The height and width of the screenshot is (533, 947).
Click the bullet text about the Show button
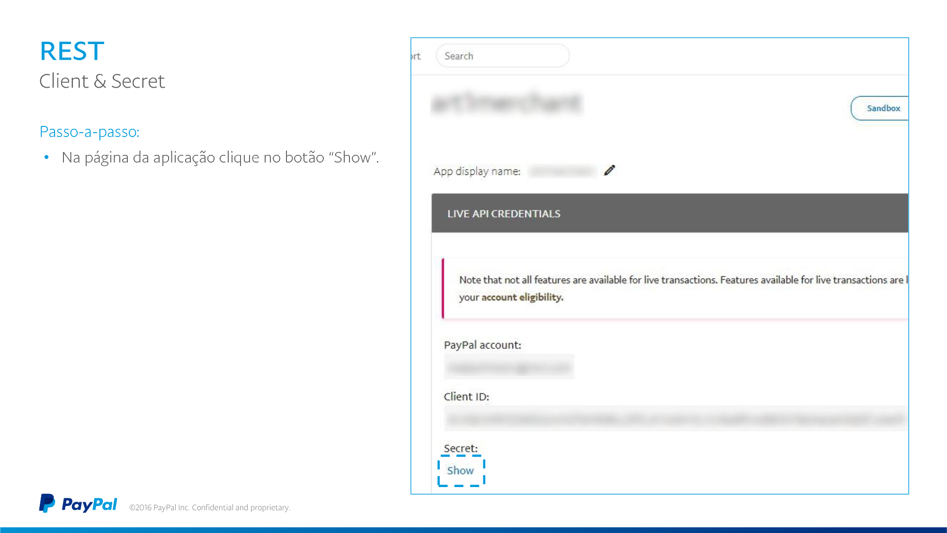[x=220, y=157]
